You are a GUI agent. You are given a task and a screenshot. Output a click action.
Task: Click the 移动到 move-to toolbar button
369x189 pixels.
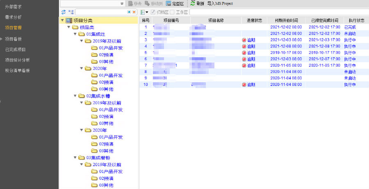(x=154, y=4)
